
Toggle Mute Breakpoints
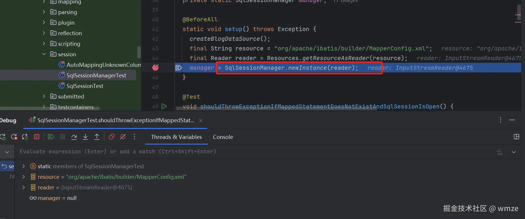[x=123, y=137]
